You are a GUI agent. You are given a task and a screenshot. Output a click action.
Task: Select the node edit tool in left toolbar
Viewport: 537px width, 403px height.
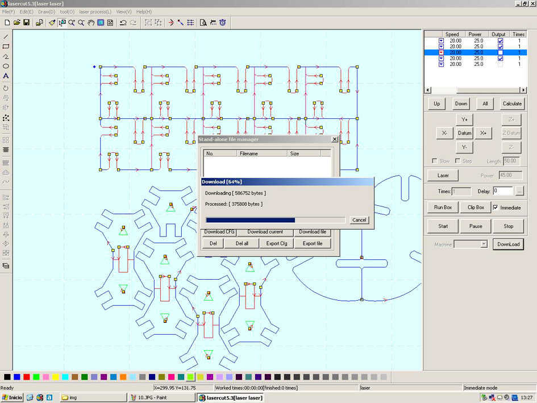pyautogui.click(x=6, y=118)
